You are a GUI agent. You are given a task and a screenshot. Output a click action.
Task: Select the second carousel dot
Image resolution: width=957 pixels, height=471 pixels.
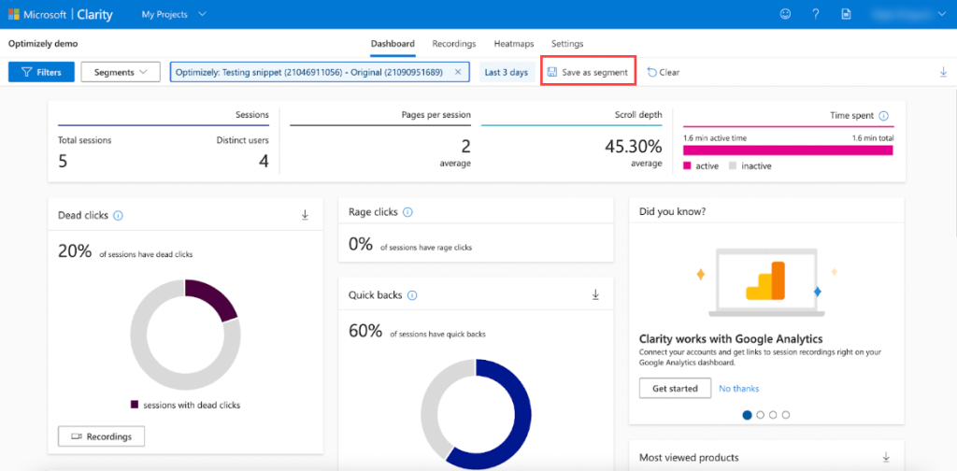tap(760, 414)
